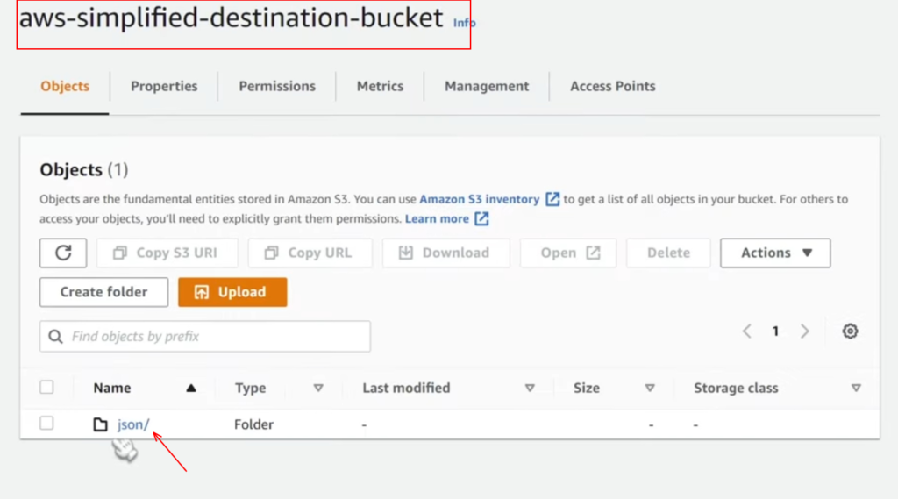Open the Metrics tab
The image size is (898, 499).
(x=381, y=86)
